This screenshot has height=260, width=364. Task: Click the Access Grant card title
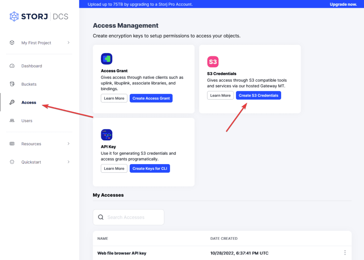click(x=114, y=71)
